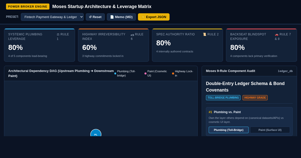Open the Spec Authority Ratio card
The image size is (301, 158).
pos(187,45)
